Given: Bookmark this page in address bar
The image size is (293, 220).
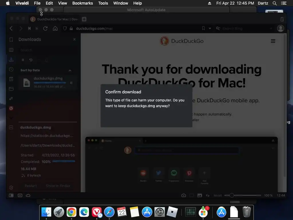Looking at the screenshot, I should pyautogui.click(x=203, y=28).
